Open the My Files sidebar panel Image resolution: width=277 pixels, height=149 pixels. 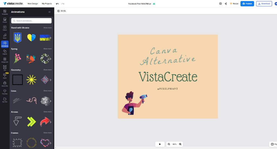click(5, 100)
